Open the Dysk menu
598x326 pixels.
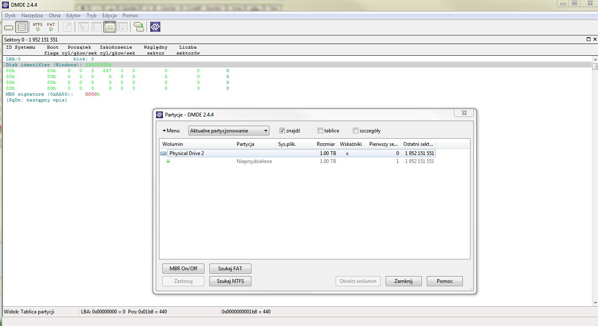point(10,16)
